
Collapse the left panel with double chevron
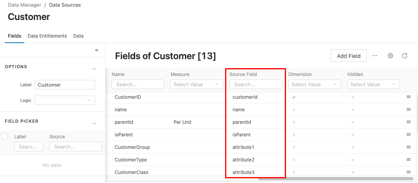point(97,50)
